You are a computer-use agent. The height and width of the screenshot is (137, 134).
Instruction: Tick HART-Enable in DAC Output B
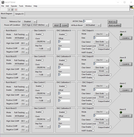point(93,78)
